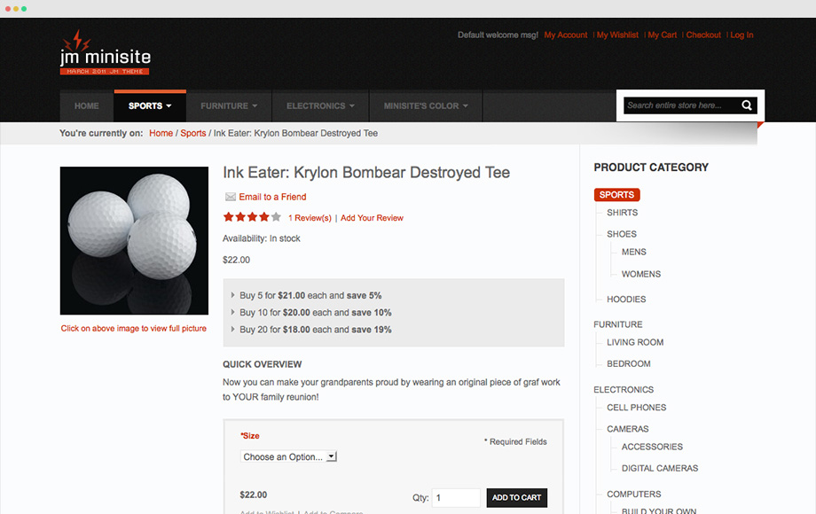Open the Minisite's Color dropdown
This screenshot has width=816, height=514.
426,106
